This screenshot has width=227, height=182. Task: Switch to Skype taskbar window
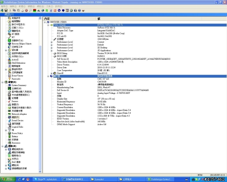click(46, 179)
